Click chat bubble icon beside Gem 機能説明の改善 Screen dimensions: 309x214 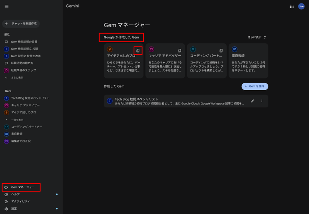(x=6, y=42)
